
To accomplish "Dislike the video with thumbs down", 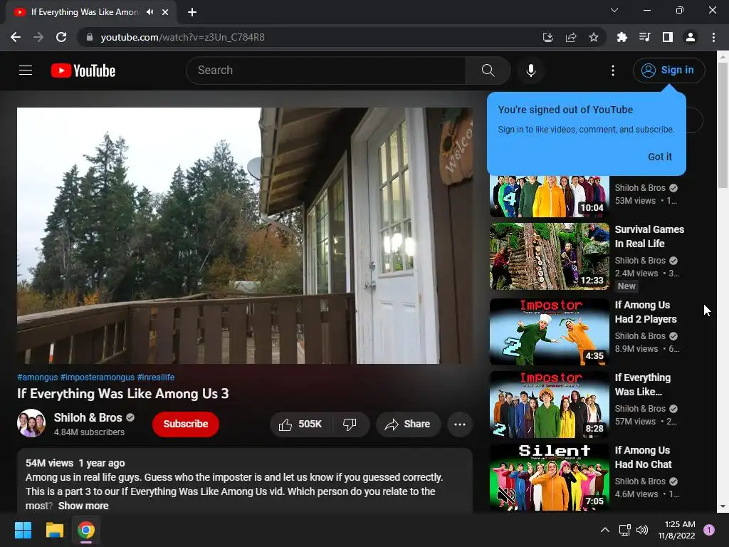I will click(350, 424).
